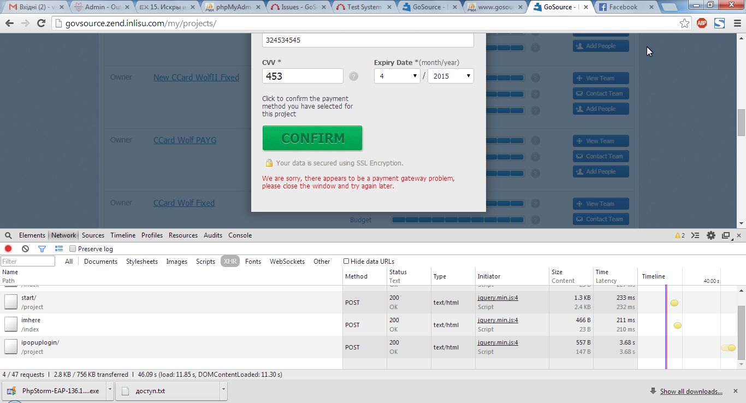The width and height of the screenshot is (746, 403).
Task: Expand the доступ.txt download options arrow
Action: pos(223,391)
